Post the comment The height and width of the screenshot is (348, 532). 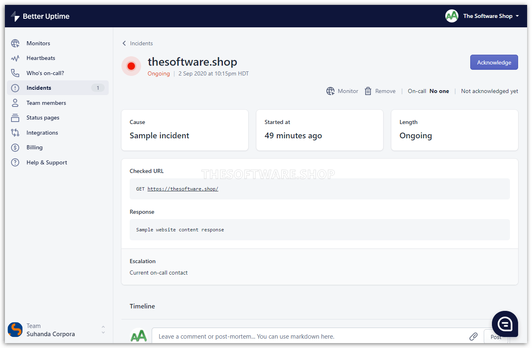click(496, 337)
